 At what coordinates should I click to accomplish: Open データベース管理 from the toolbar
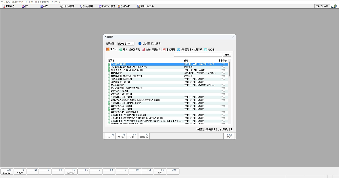click(107, 6)
